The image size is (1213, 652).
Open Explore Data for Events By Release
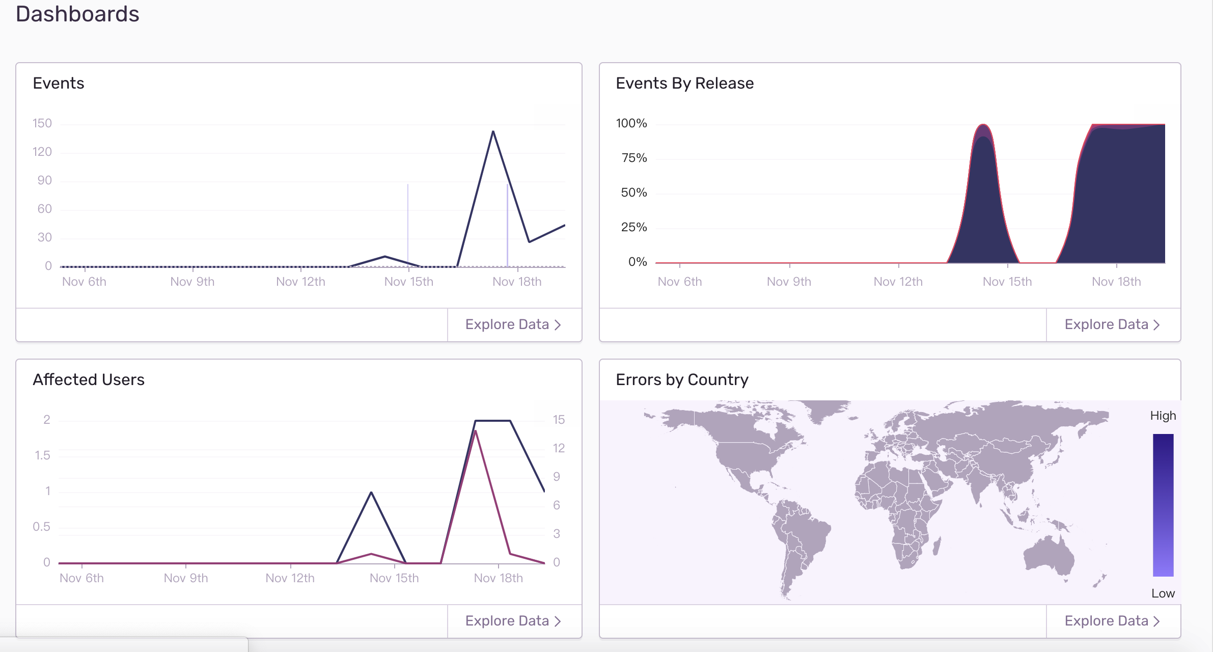(x=1113, y=324)
